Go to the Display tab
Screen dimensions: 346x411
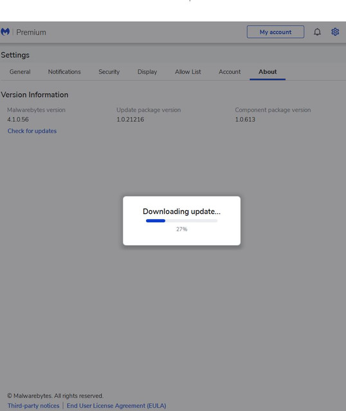point(147,72)
